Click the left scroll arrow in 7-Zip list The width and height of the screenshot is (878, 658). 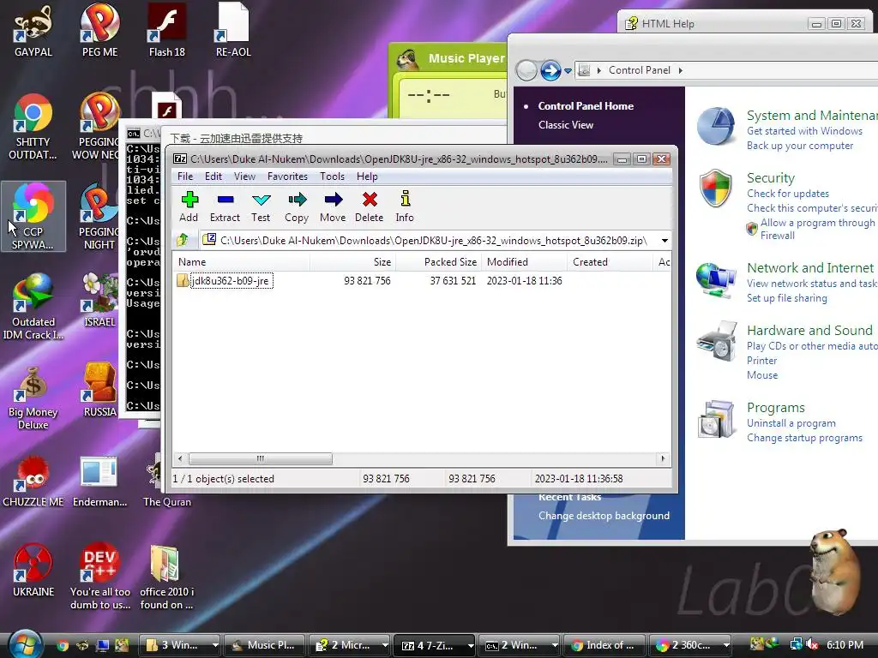click(180, 459)
